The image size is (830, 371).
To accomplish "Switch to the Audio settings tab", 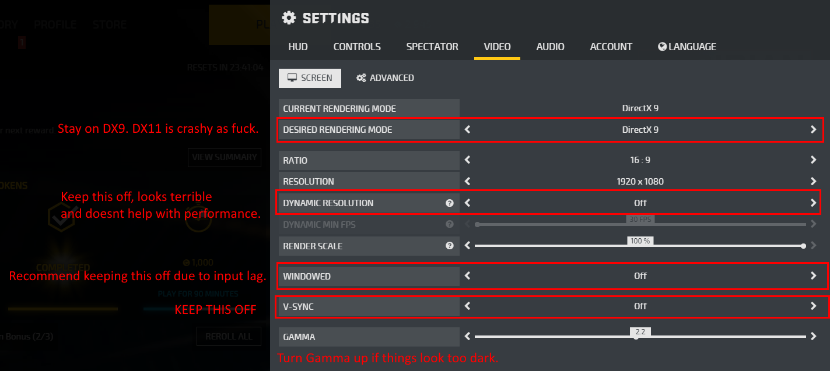I will (550, 47).
